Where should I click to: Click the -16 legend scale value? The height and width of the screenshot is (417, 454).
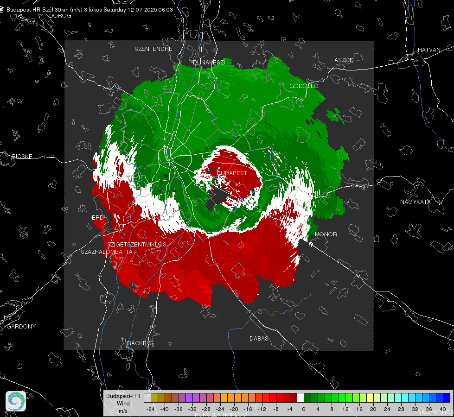tap(248, 409)
